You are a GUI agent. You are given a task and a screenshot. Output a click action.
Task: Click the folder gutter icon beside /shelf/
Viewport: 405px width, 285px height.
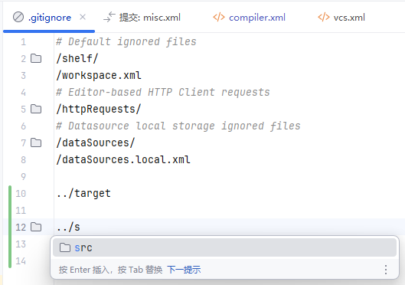pyautogui.click(x=36, y=58)
